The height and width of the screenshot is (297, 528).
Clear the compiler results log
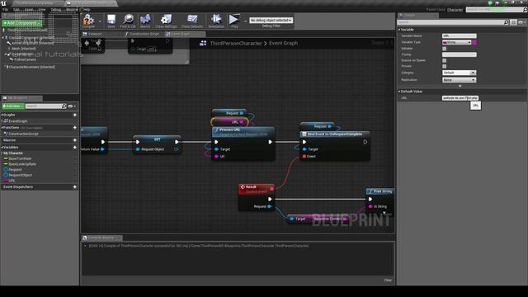[388, 280]
